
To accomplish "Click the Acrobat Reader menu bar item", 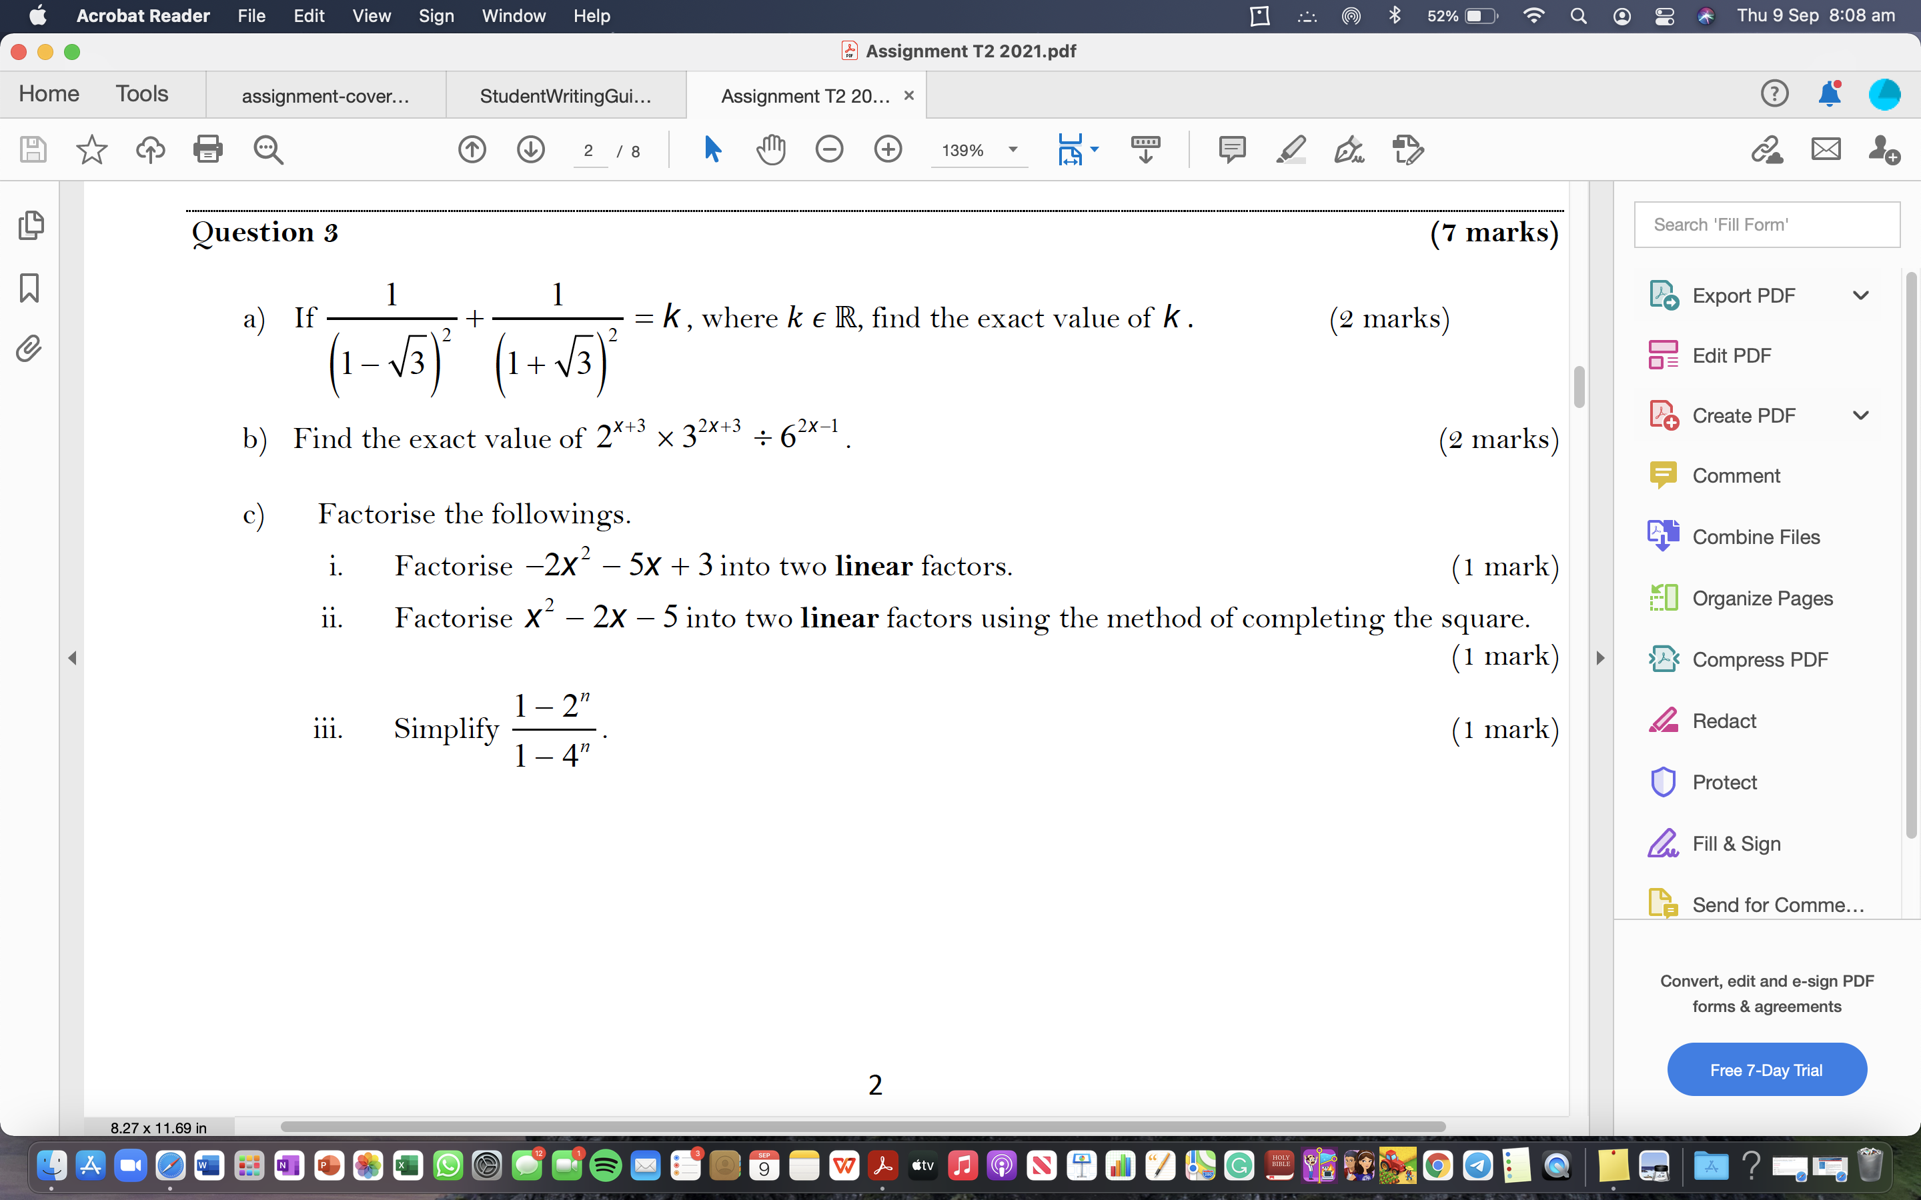I will click(x=143, y=15).
